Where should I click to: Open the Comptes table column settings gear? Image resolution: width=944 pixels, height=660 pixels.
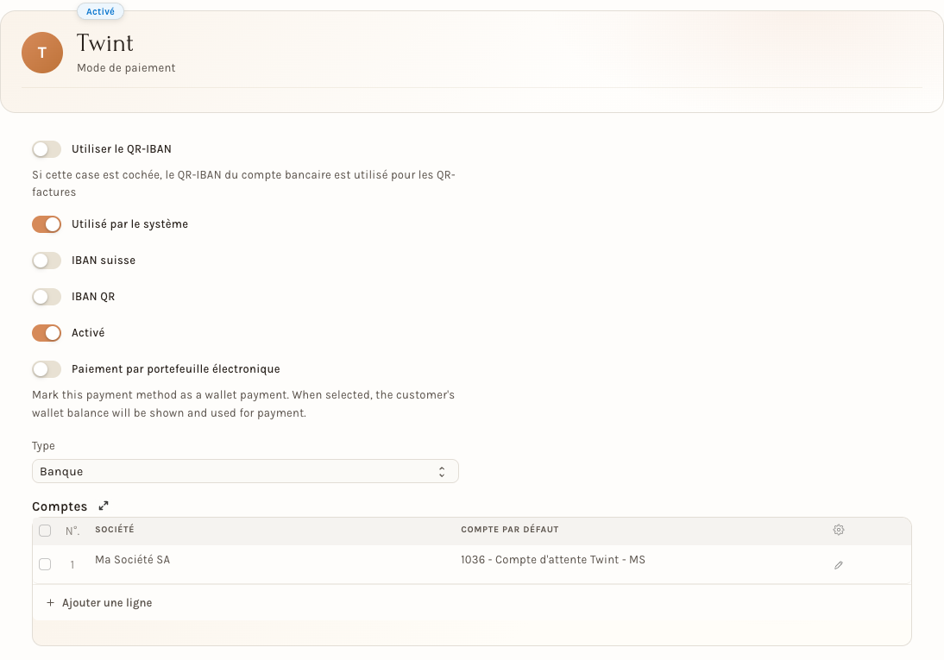[x=839, y=530]
